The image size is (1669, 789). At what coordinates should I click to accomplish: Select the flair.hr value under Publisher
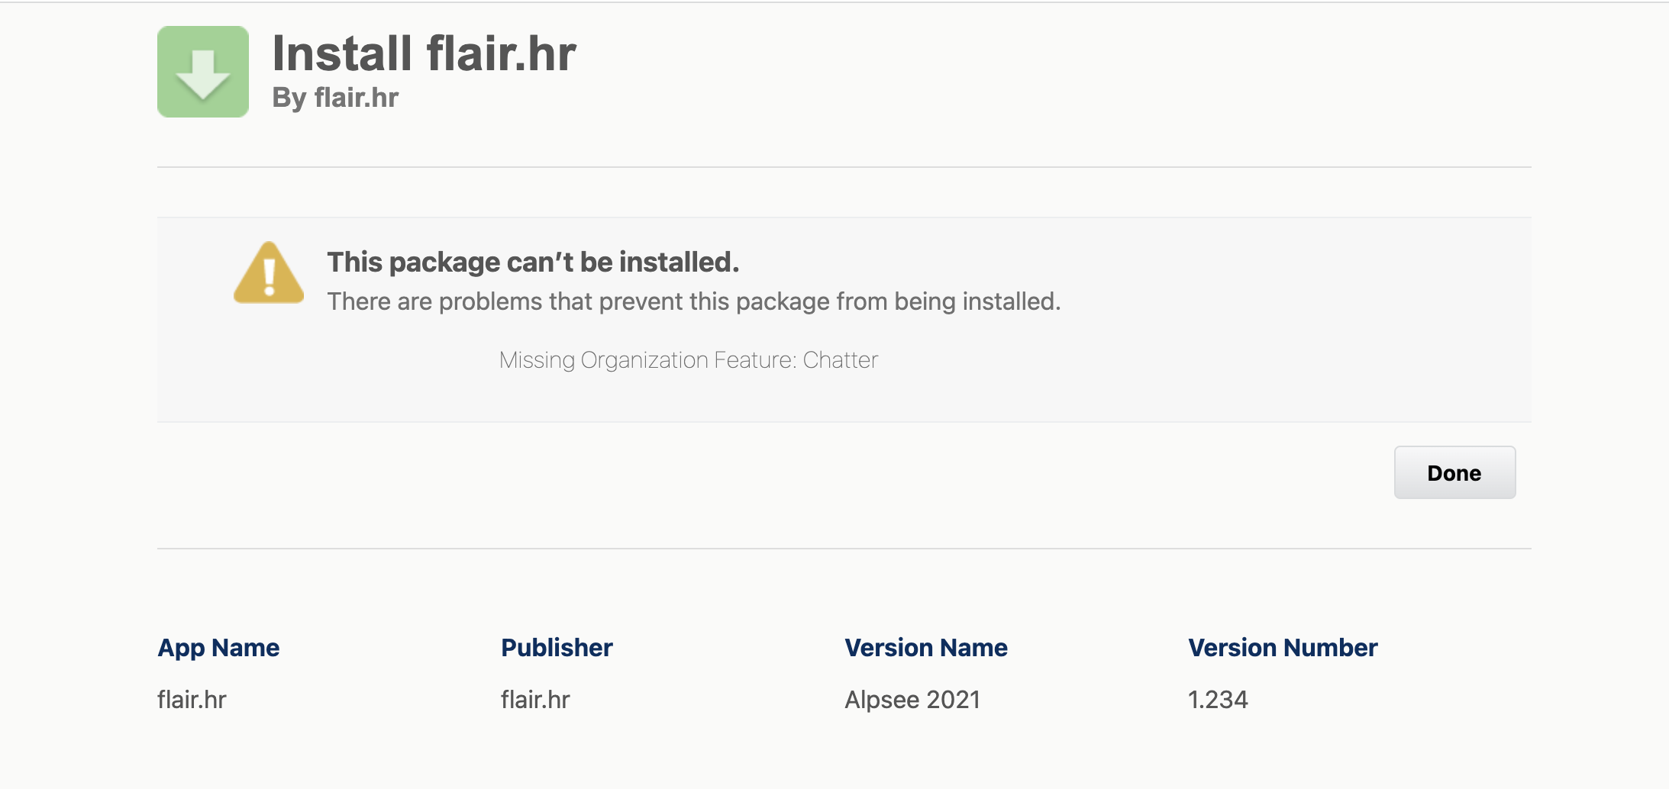click(x=535, y=699)
